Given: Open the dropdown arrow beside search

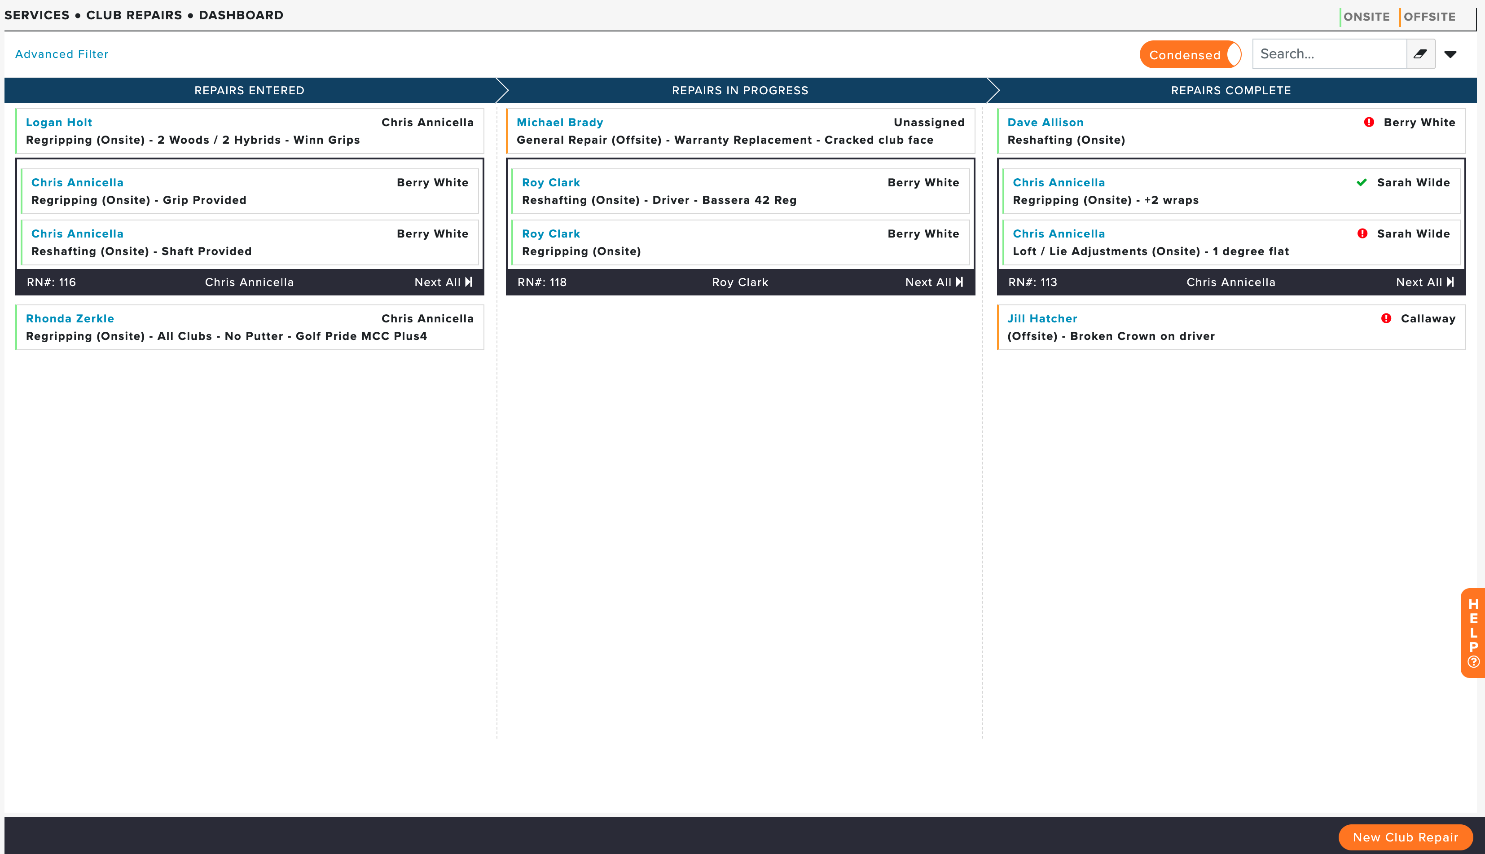Looking at the screenshot, I should (1450, 54).
